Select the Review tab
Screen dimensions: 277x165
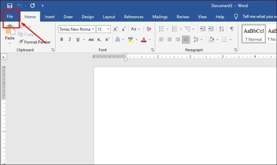(183, 17)
